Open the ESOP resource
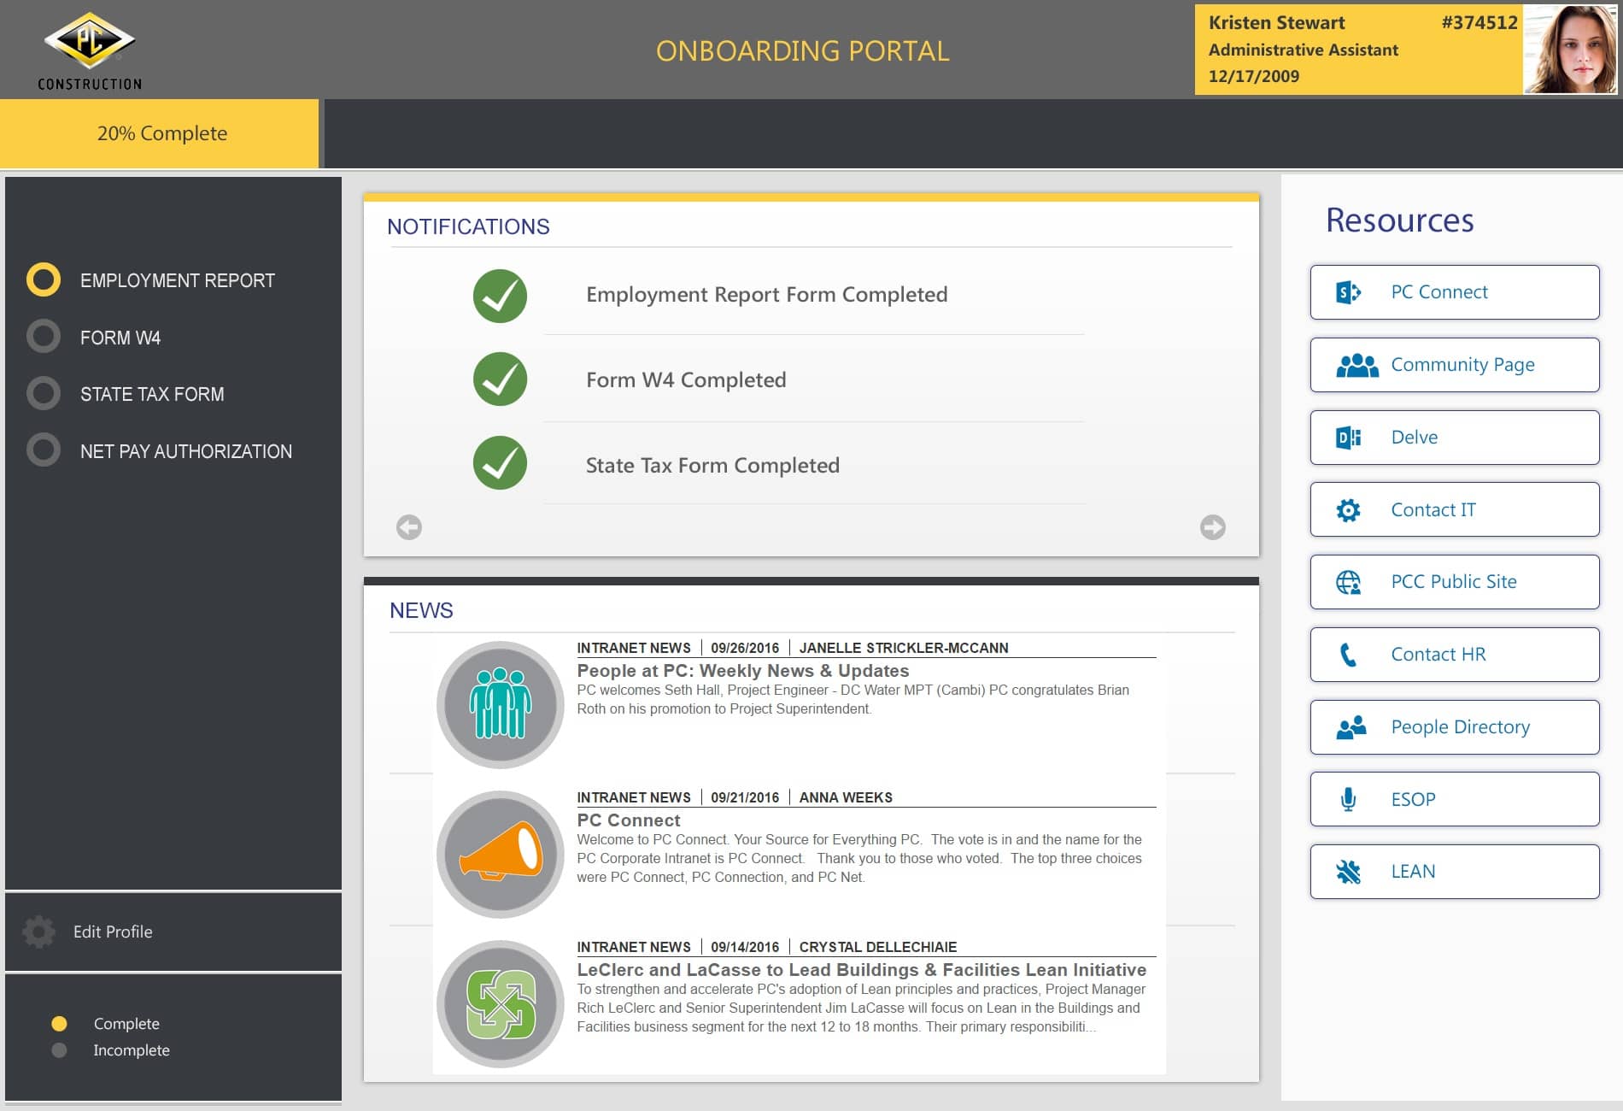This screenshot has height=1111, width=1623. [1455, 799]
